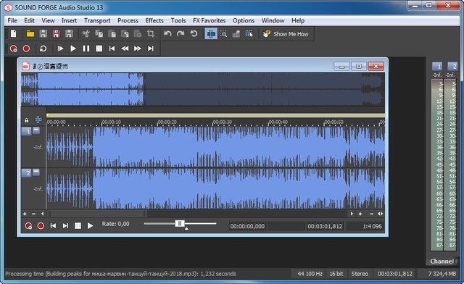Click the minus zoom icon at bottom-left of waveform

pyautogui.click(x=33, y=214)
